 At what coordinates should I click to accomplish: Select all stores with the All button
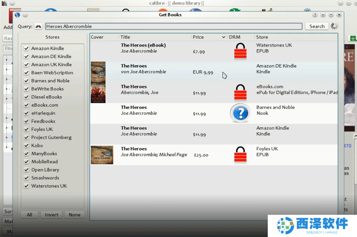(29, 215)
